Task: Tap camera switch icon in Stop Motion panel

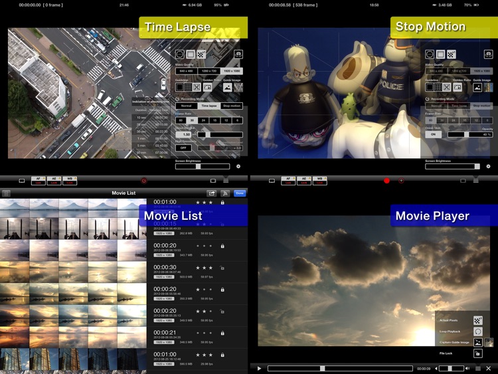Action: (x=488, y=54)
